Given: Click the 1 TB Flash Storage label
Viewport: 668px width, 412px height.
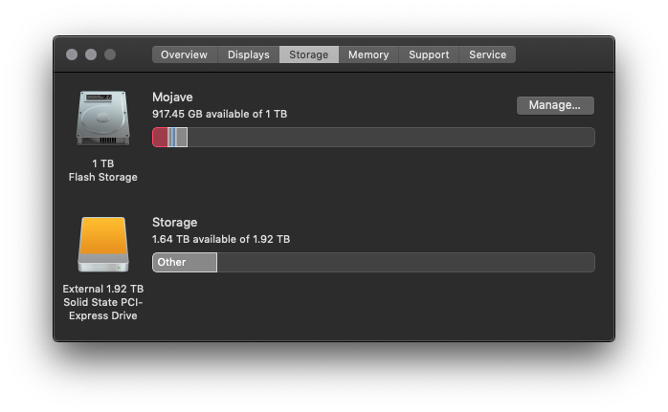Looking at the screenshot, I should (x=102, y=170).
